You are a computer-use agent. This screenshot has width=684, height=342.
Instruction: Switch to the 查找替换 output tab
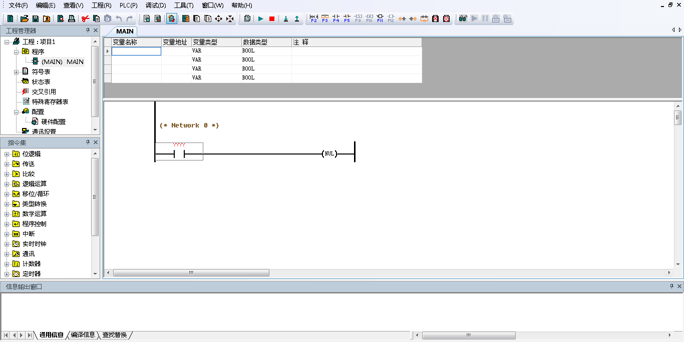coord(115,335)
